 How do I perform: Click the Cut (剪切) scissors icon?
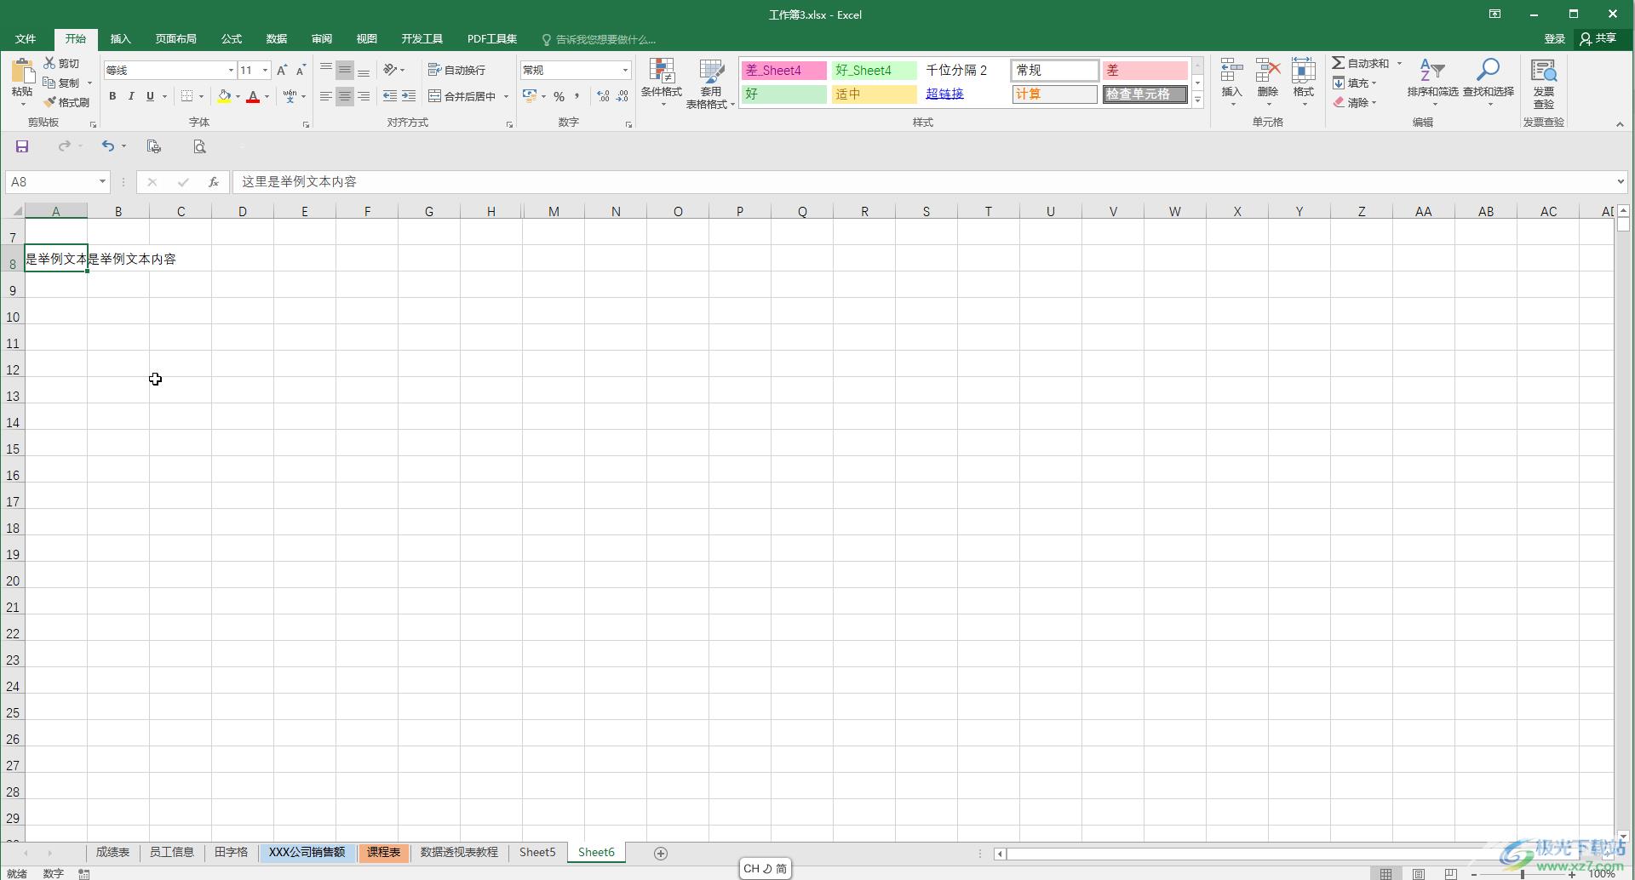(x=50, y=63)
